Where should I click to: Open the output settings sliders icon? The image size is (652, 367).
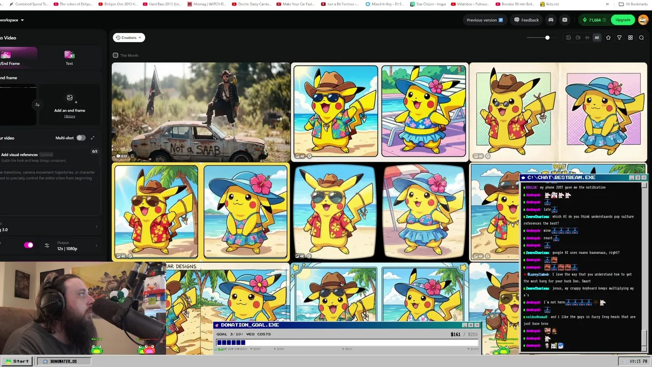click(47, 245)
